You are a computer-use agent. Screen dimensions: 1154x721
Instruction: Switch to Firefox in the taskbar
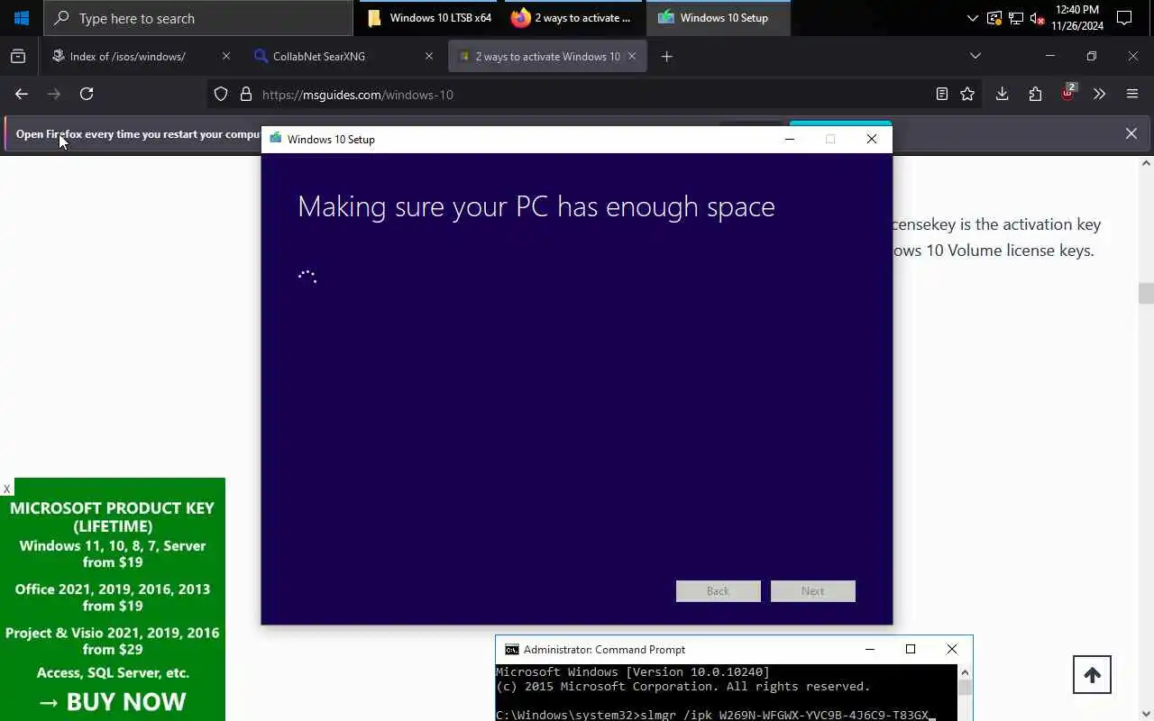point(572,18)
